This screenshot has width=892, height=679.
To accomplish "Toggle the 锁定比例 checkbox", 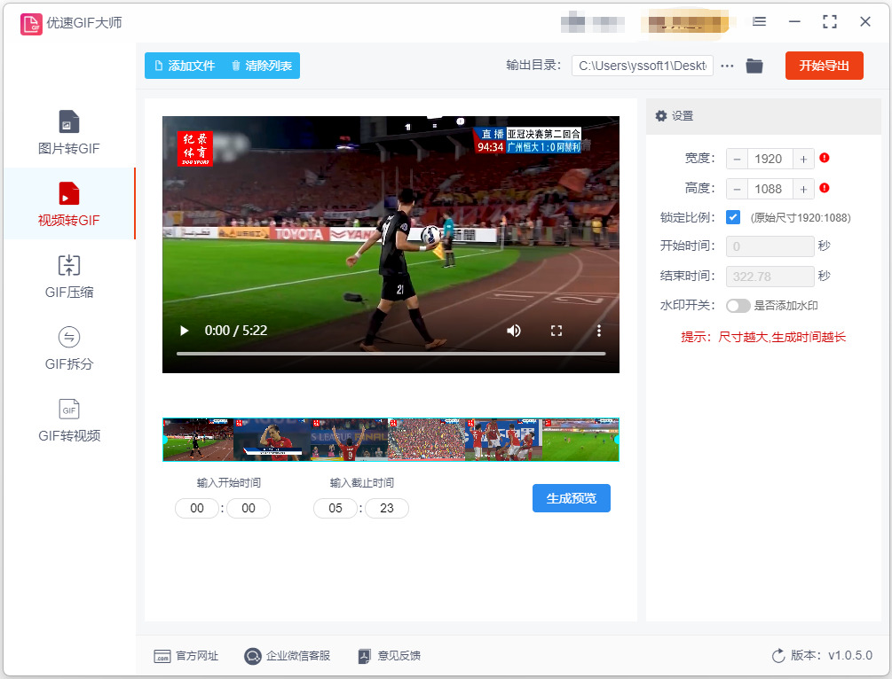I will (x=733, y=217).
